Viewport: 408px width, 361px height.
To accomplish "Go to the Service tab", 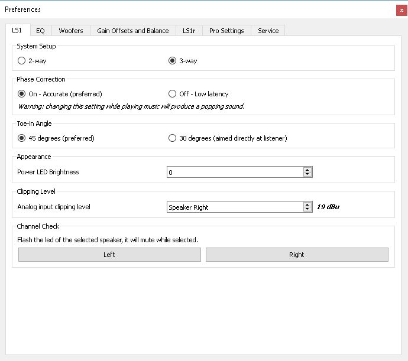I will tap(268, 31).
